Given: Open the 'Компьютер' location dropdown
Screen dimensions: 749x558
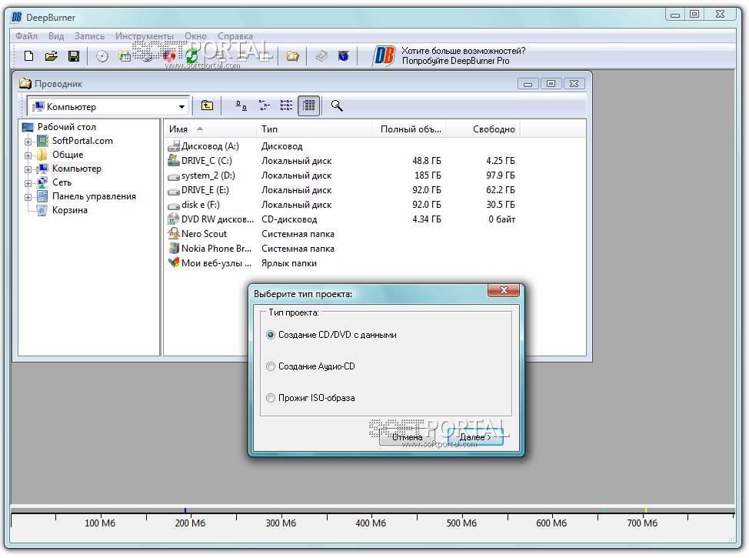Looking at the screenshot, I should [x=182, y=107].
